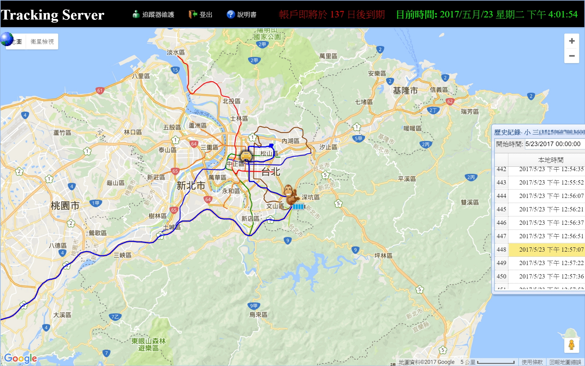The width and height of the screenshot is (585, 366).
Task: Open the Terms of Use (使用條款) link
Action: (x=532, y=362)
